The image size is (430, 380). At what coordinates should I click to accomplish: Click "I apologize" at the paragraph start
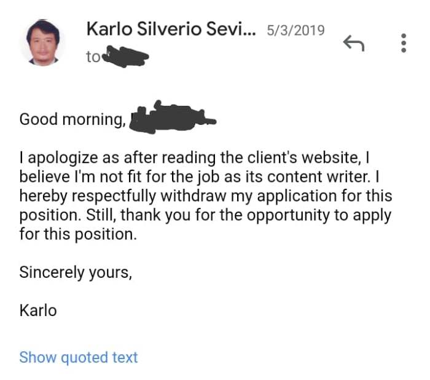point(57,157)
